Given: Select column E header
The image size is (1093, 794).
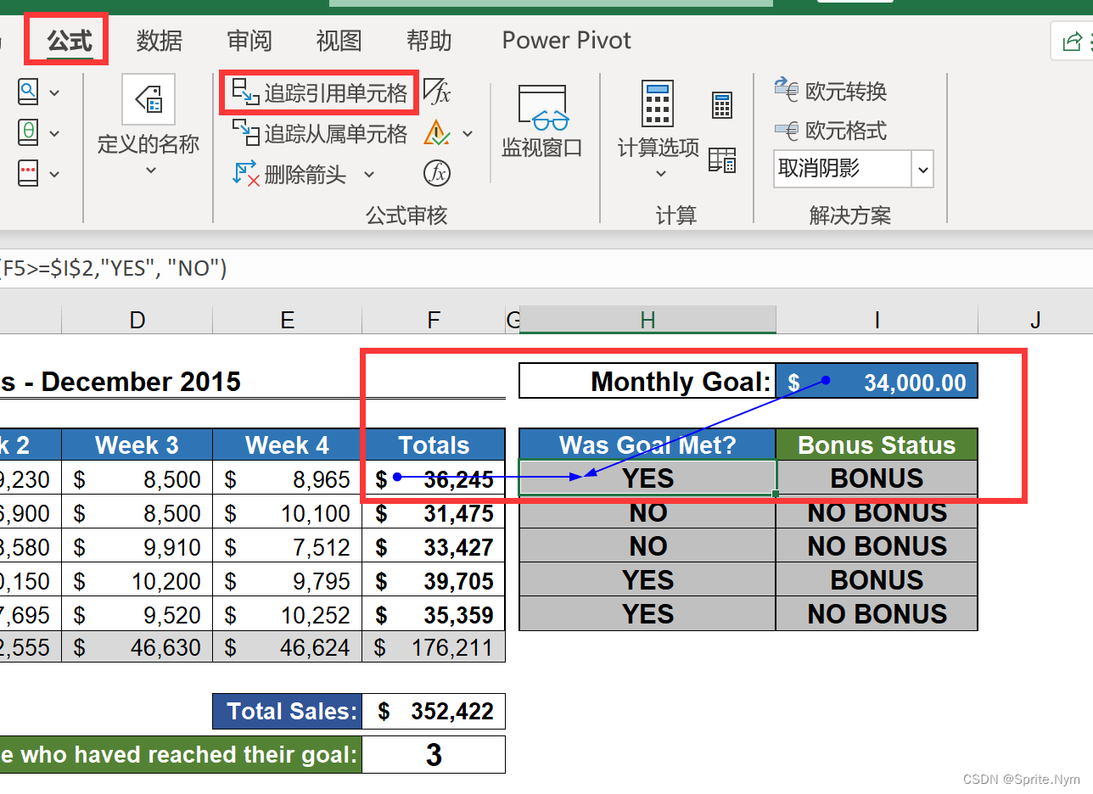Looking at the screenshot, I should tap(288, 320).
